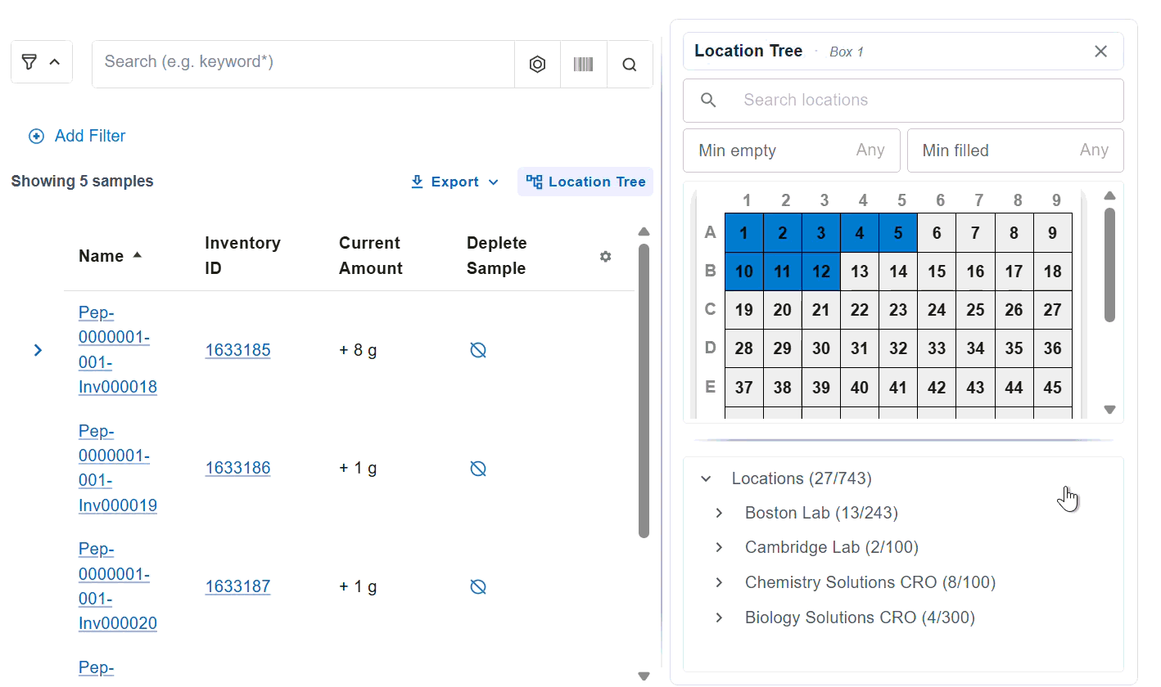The image size is (1161, 687).
Task: Open inventory ID 1633186
Action: [x=237, y=468]
